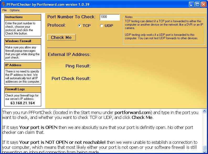
Task: Click the PFPortChecker title bar app icon
Action: 3,4
